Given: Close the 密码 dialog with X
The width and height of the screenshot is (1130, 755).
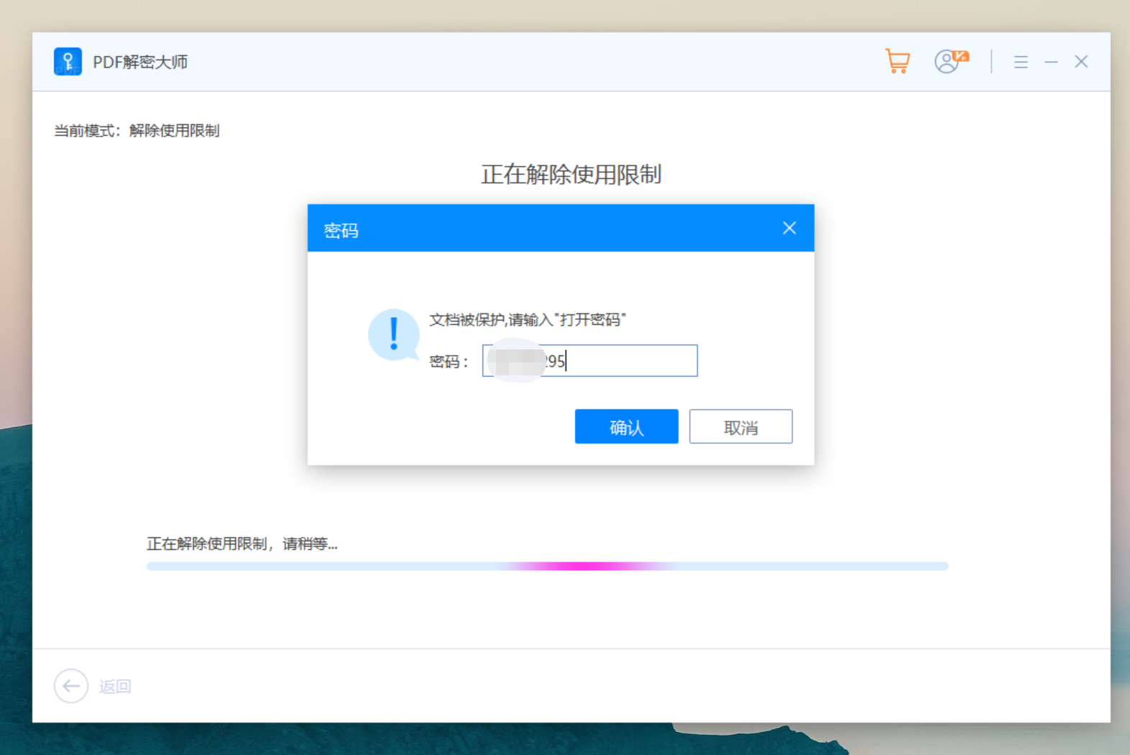Looking at the screenshot, I should click(x=789, y=228).
